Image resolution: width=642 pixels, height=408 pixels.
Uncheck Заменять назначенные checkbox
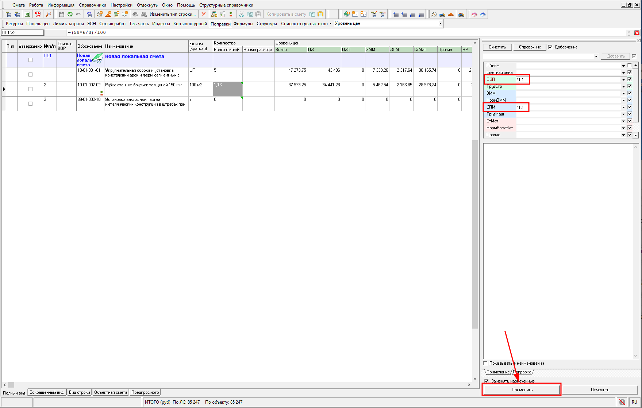coord(487,381)
